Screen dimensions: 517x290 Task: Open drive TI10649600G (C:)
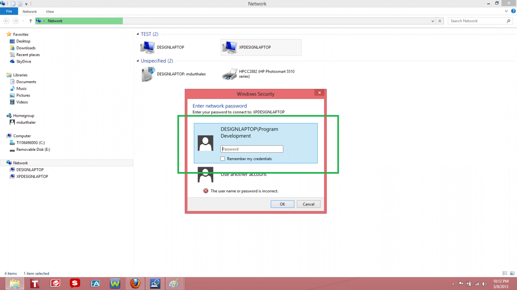pyautogui.click(x=27, y=143)
